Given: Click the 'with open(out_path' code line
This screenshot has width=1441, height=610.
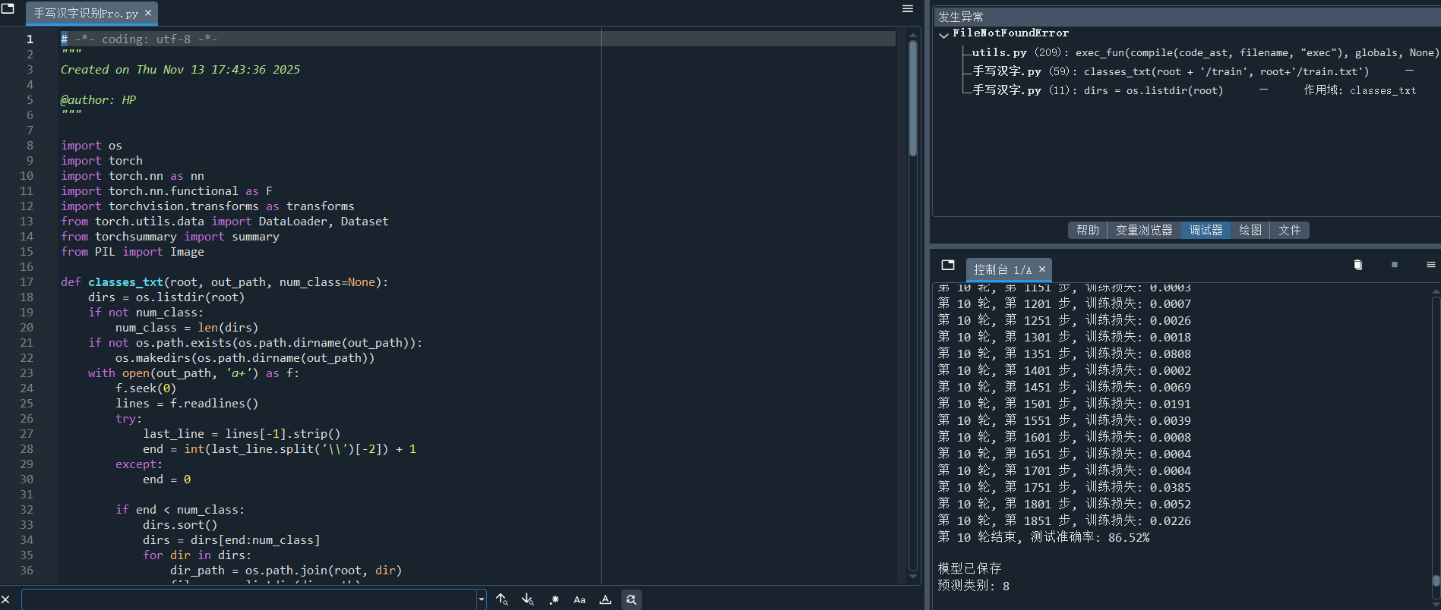Looking at the screenshot, I should (193, 373).
